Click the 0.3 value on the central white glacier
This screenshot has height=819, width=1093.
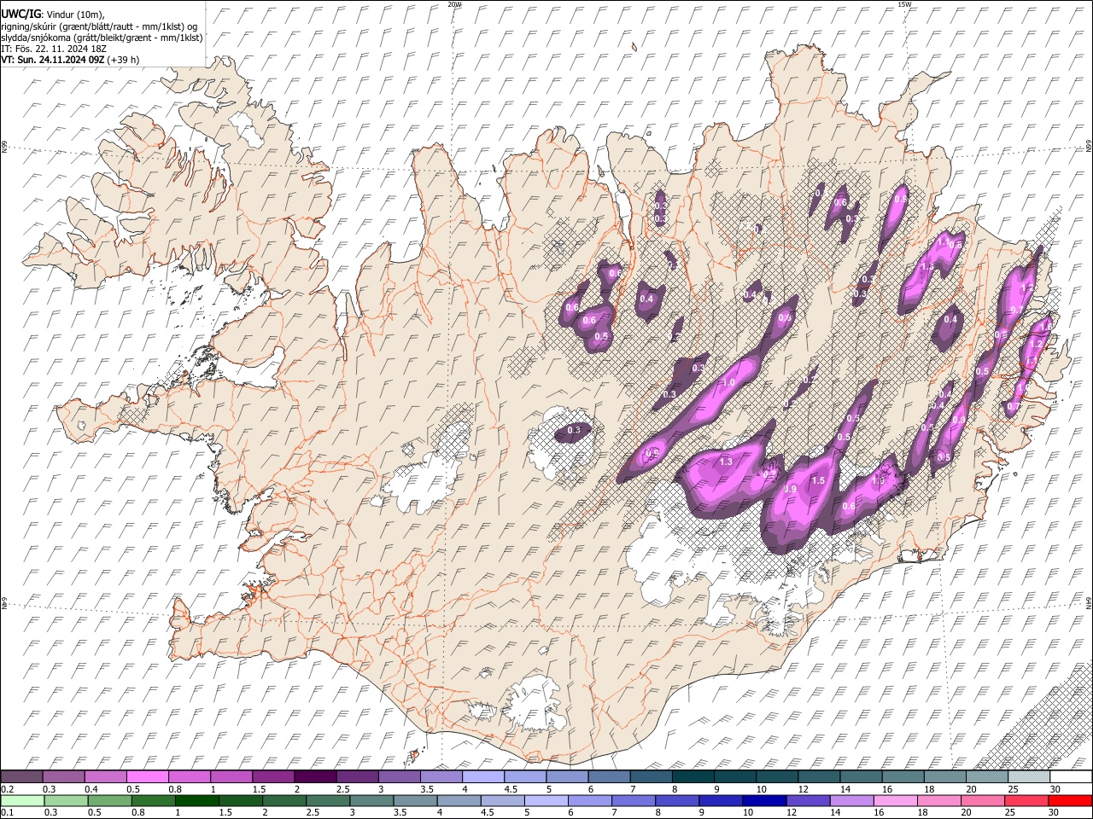574,430
